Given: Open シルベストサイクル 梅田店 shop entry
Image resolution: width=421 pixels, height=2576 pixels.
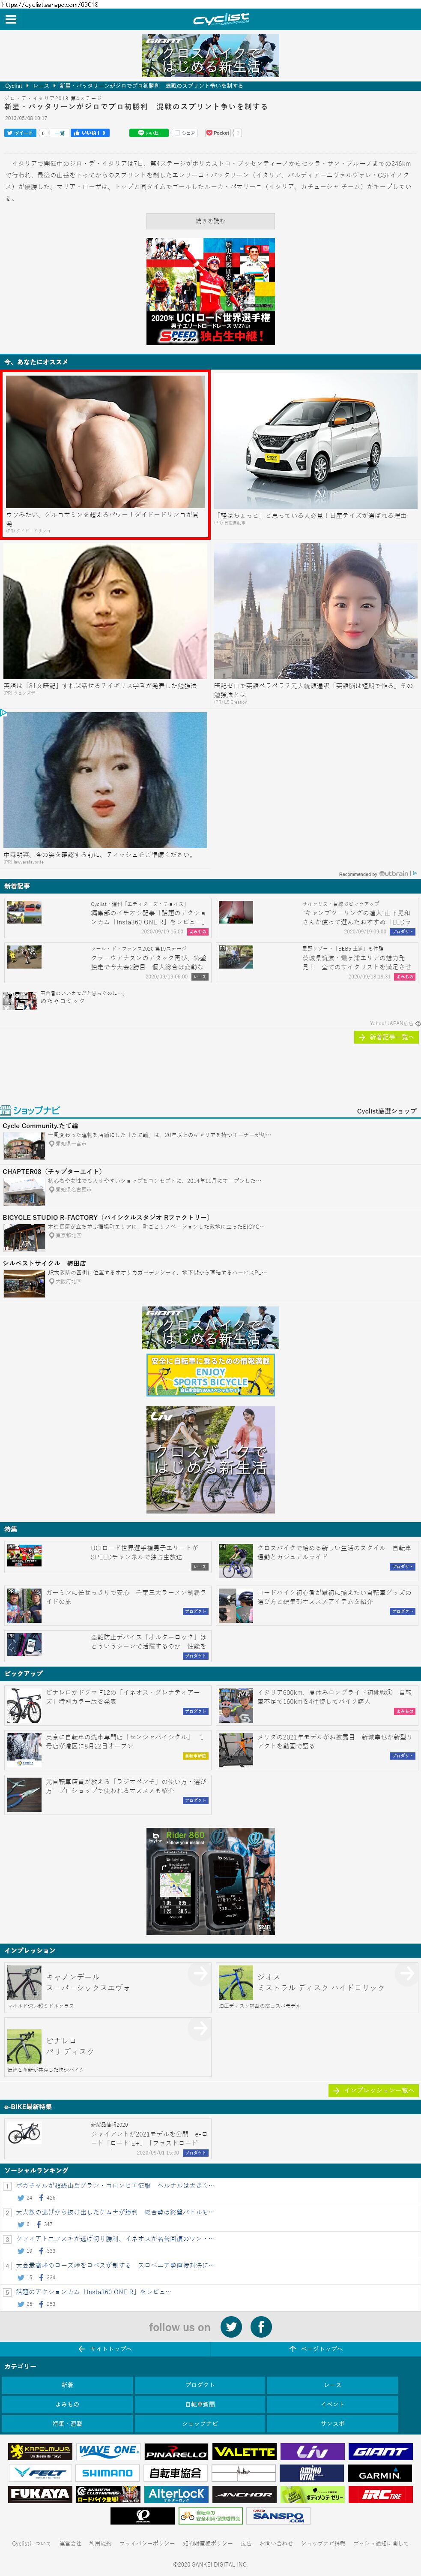Looking at the screenshot, I should pyautogui.click(x=210, y=1278).
